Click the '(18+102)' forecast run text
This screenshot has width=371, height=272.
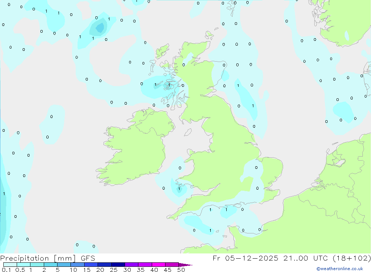point(352,258)
